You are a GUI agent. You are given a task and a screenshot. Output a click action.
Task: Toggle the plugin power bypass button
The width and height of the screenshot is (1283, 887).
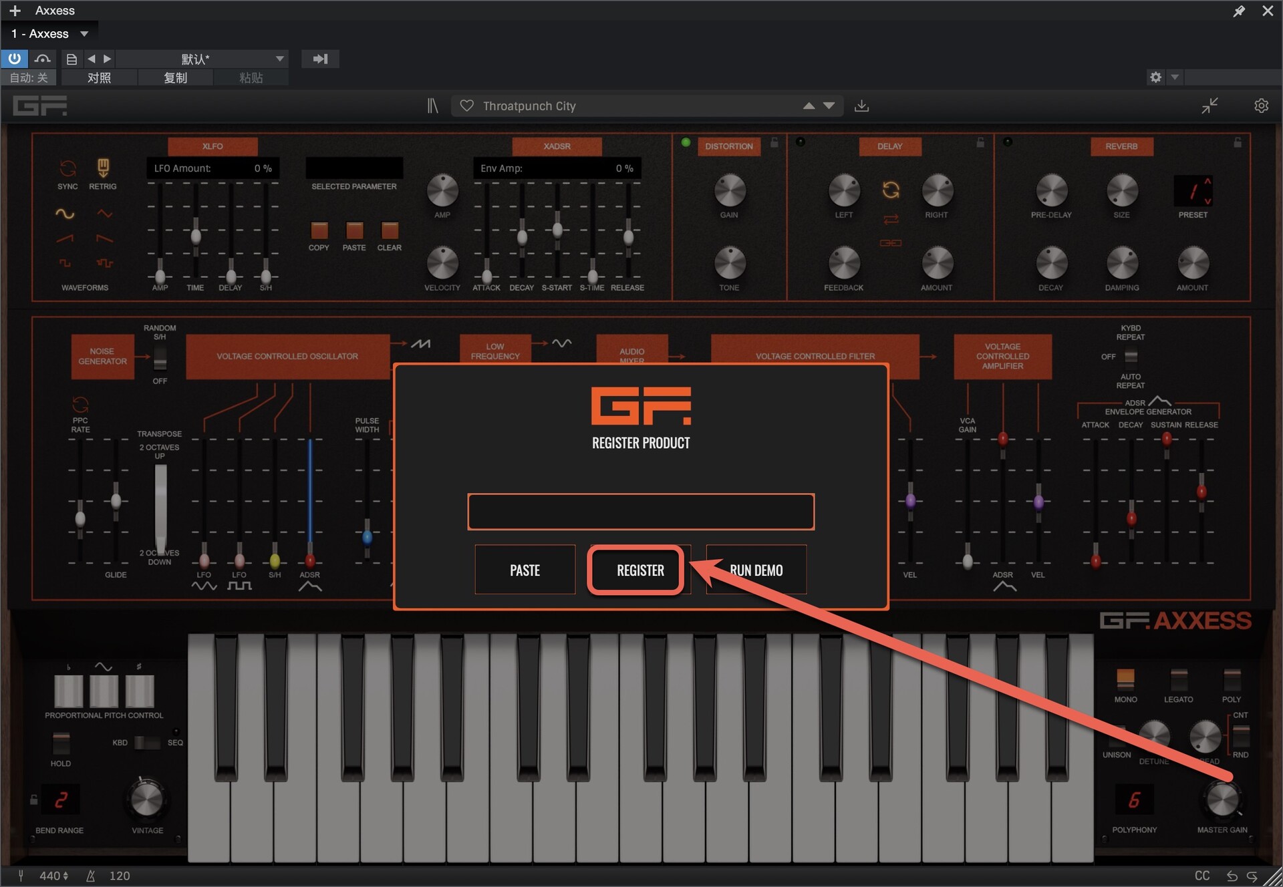[14, 59]
